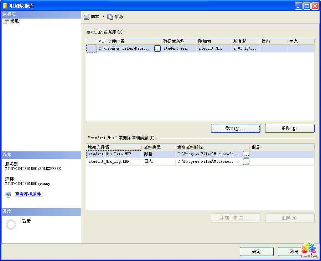Click the 帮助 (Help) toolbar icon

point(110,17)
